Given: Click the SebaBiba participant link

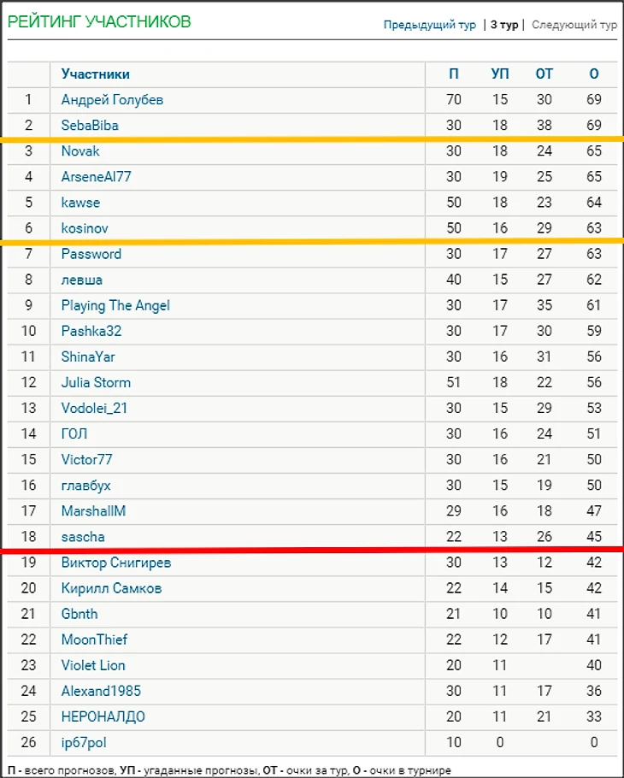Looking at the screenshot, I should (90, 126).
